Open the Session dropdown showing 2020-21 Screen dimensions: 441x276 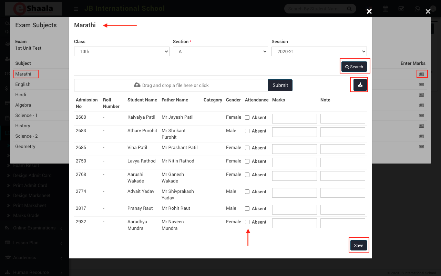point(319,51)
